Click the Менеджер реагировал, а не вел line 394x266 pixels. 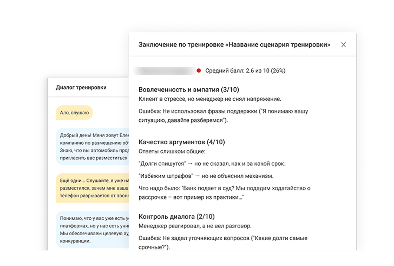tap(195, 226)
